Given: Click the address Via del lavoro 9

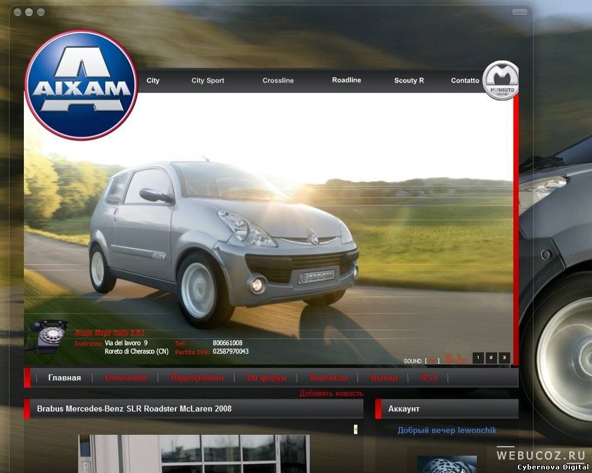Looking at the screenshot, I should (126, 343).
